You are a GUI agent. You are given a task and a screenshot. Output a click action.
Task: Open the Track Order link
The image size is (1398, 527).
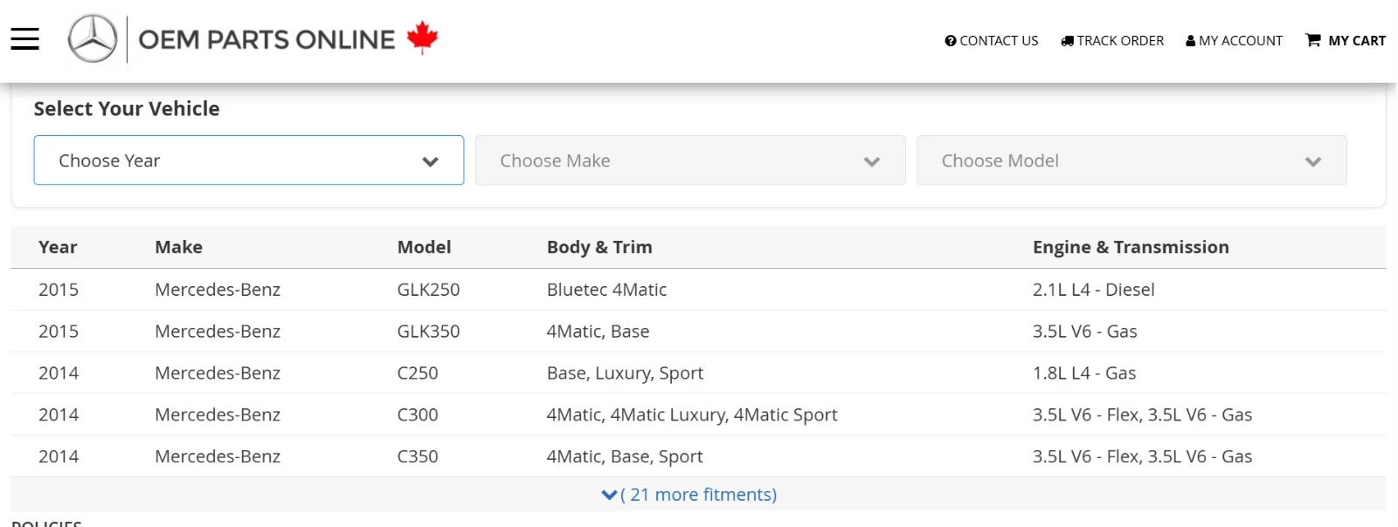click(1112, 41)
